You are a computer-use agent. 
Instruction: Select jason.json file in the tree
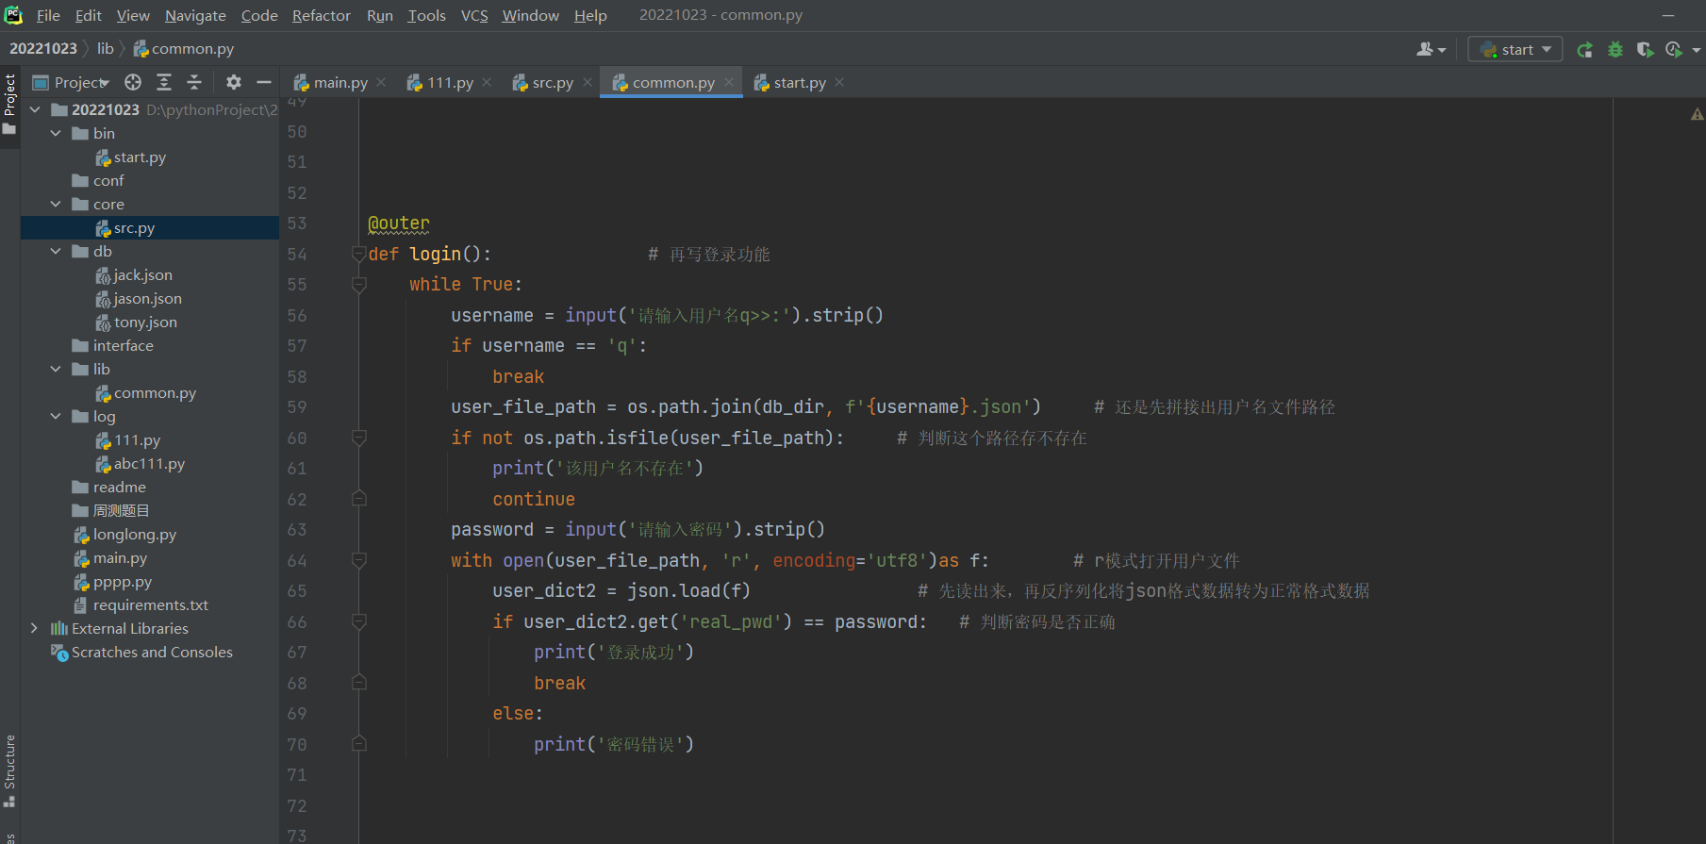pyautogui.click(x=150, y=299)
